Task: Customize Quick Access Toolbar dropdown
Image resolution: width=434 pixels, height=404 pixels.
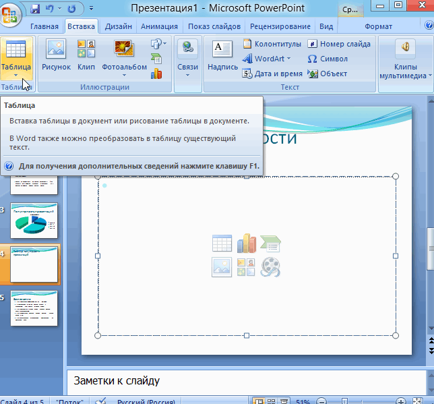Action: click(x=91, y=9)
